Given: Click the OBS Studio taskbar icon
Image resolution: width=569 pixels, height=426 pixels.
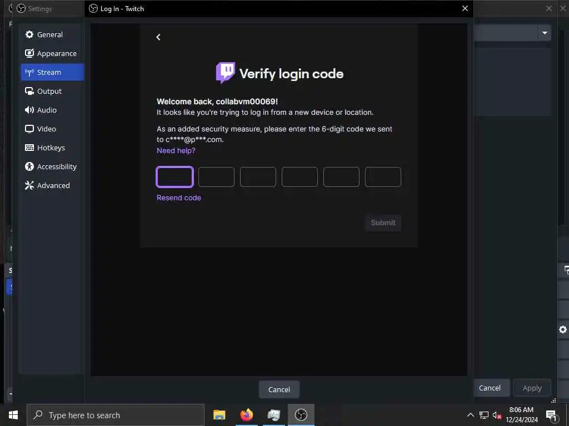Looking at the screenshot, I should (x=301, y=415).
